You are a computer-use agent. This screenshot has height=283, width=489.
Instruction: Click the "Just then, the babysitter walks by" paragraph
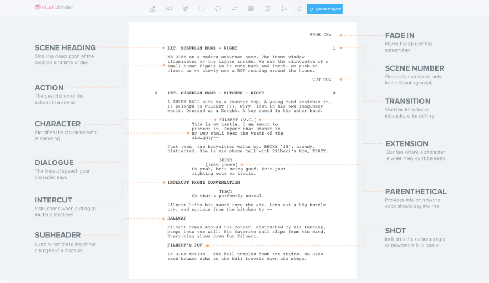[248, 148]
